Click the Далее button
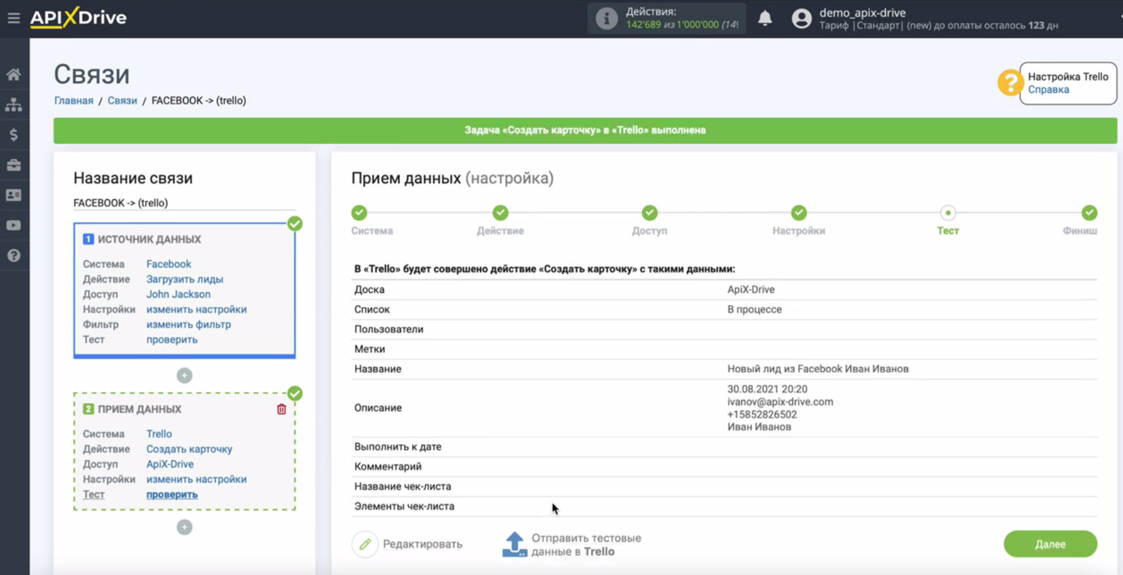The image size is (1123, 575). [x=1050, y=544]
